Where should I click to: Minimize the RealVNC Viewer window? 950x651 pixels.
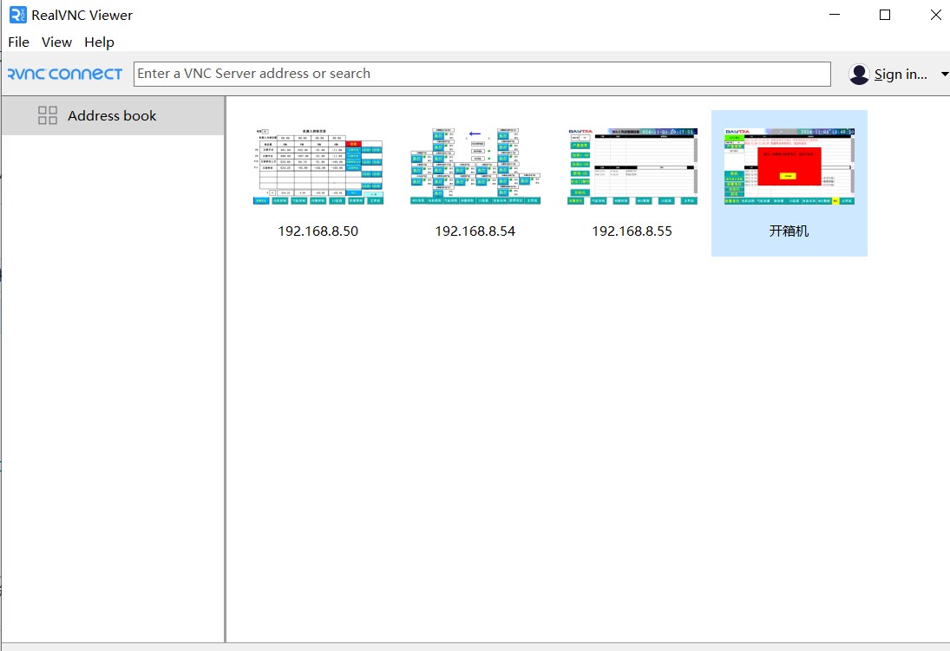(835, 15)
